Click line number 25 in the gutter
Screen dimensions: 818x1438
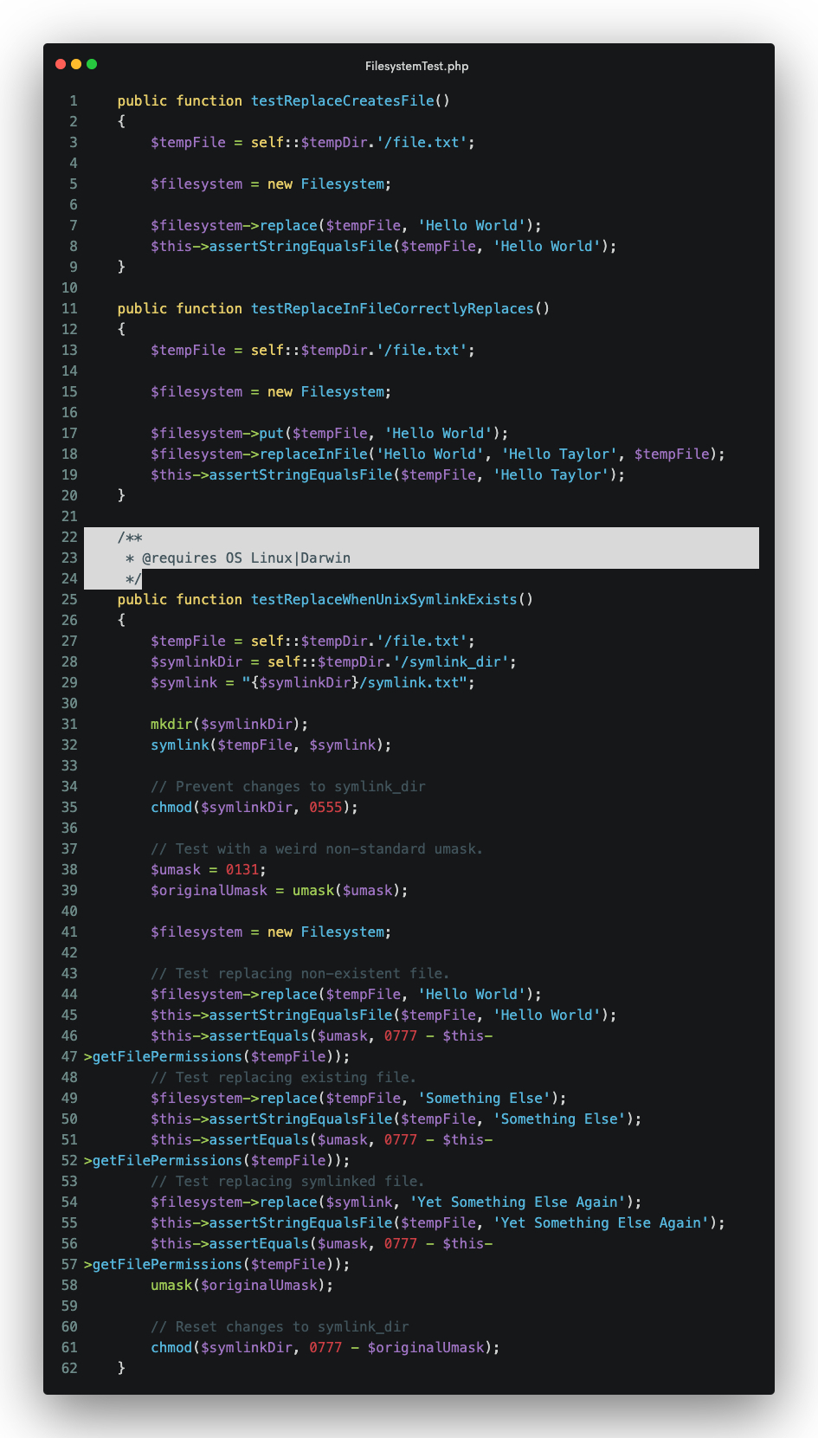pyautogui.click(x=69, y=599)
